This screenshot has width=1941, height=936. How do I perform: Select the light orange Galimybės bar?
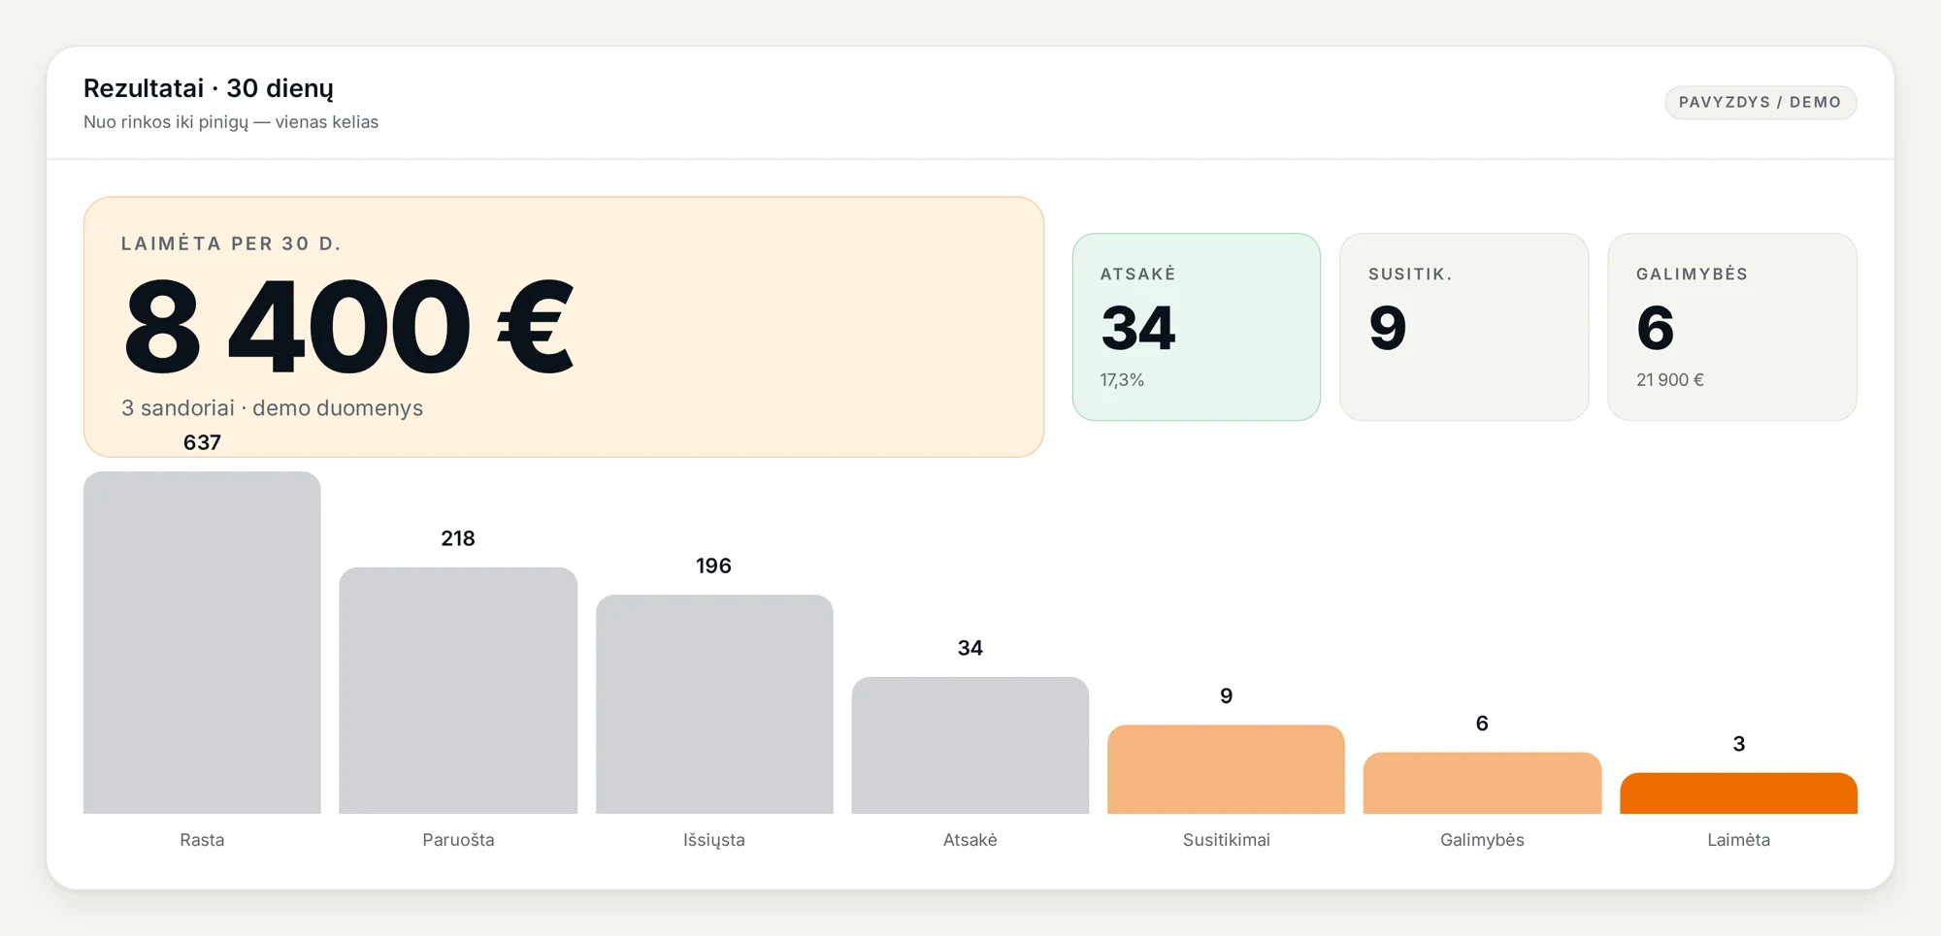(1482, 783)
